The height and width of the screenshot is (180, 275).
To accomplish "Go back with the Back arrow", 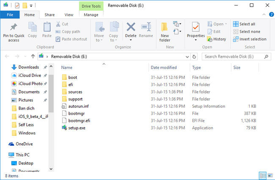I will (x=7, y=56).
